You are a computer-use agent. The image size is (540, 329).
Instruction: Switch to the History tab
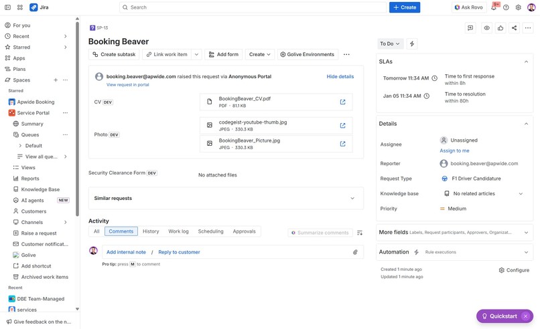[151, 231]
